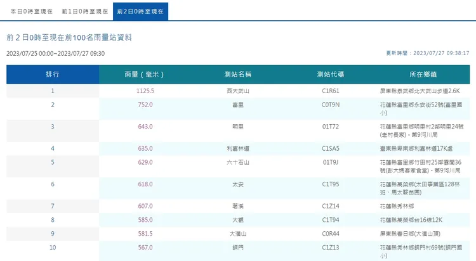Click the 測站名稱 column header

click(x=238, y=74)
